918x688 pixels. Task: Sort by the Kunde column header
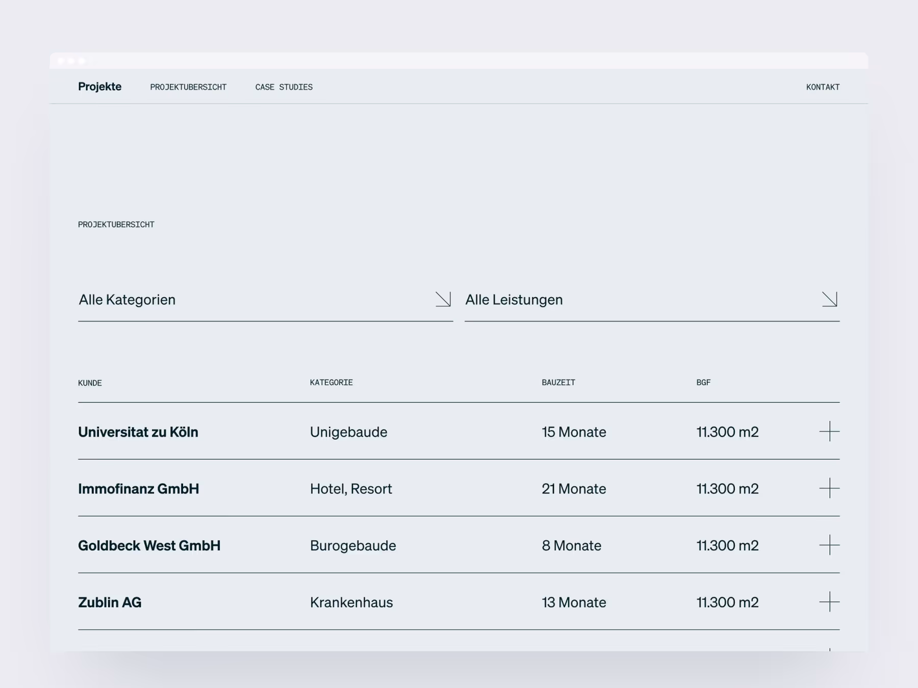[90, 383]
